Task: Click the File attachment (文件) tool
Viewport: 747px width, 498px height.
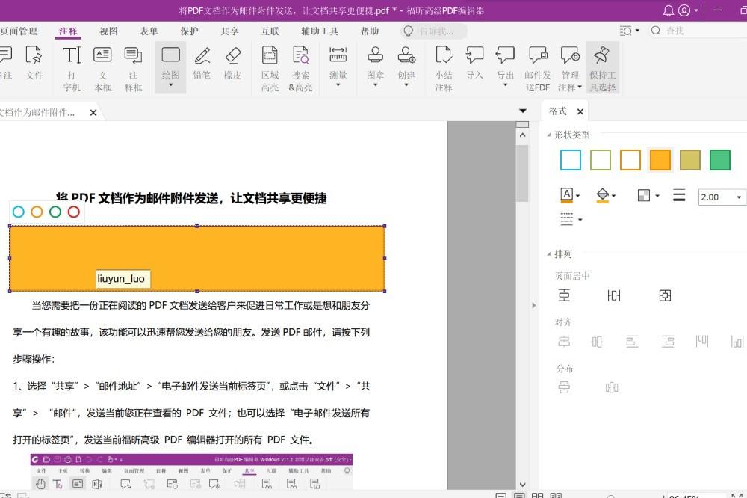Action: tap(34, 63)
